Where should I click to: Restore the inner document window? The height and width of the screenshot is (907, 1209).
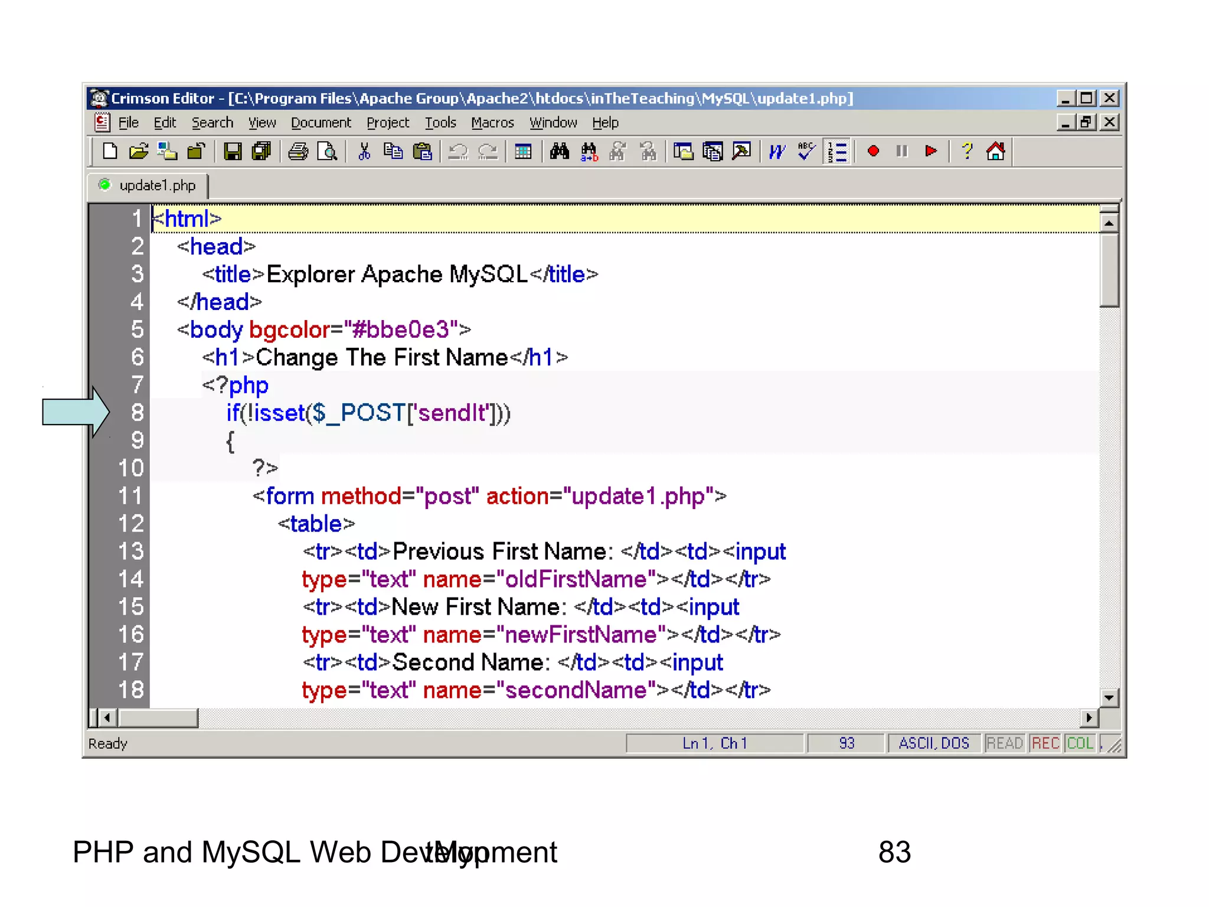(1087, 122)
